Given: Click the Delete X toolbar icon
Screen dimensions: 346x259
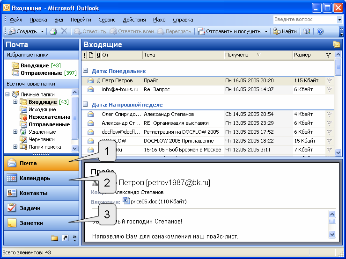Looking at the screenshot, I should point(64,31).
